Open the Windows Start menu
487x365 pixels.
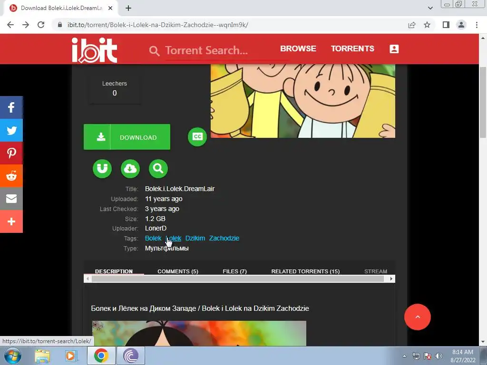point(13,355)
